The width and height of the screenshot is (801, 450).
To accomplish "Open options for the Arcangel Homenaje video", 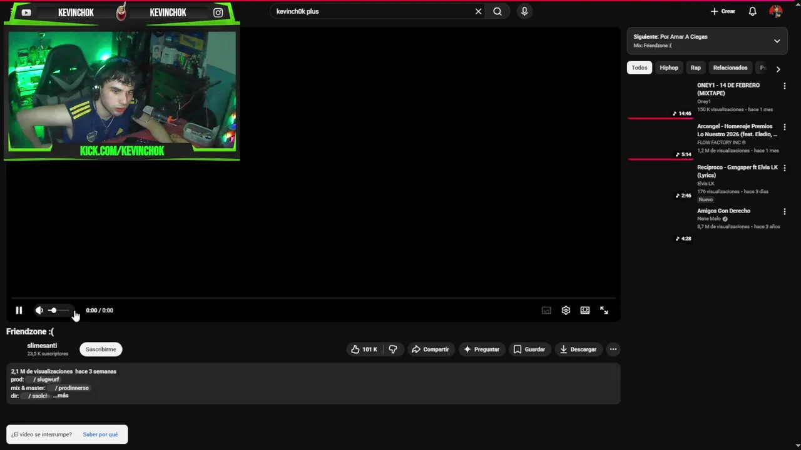I will click(785, 127).
